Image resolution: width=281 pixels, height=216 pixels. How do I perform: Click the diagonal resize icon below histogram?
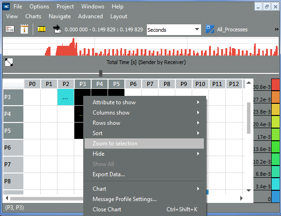(9, 62)
